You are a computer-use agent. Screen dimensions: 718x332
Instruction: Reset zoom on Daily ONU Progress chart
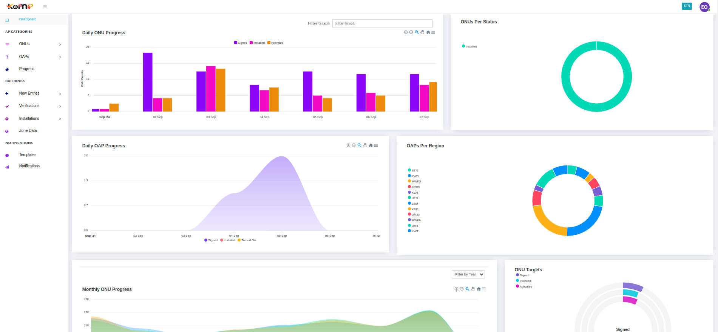[428, 32]
